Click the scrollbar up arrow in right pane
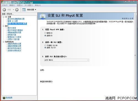Screen dimensions: 138x101 coord(135,14)
